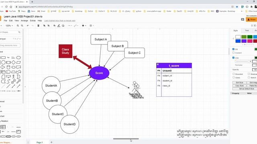257x144 pixels.
Task: Click the Opacity value field
Action: pyautogui.click(x=255, y=70)
